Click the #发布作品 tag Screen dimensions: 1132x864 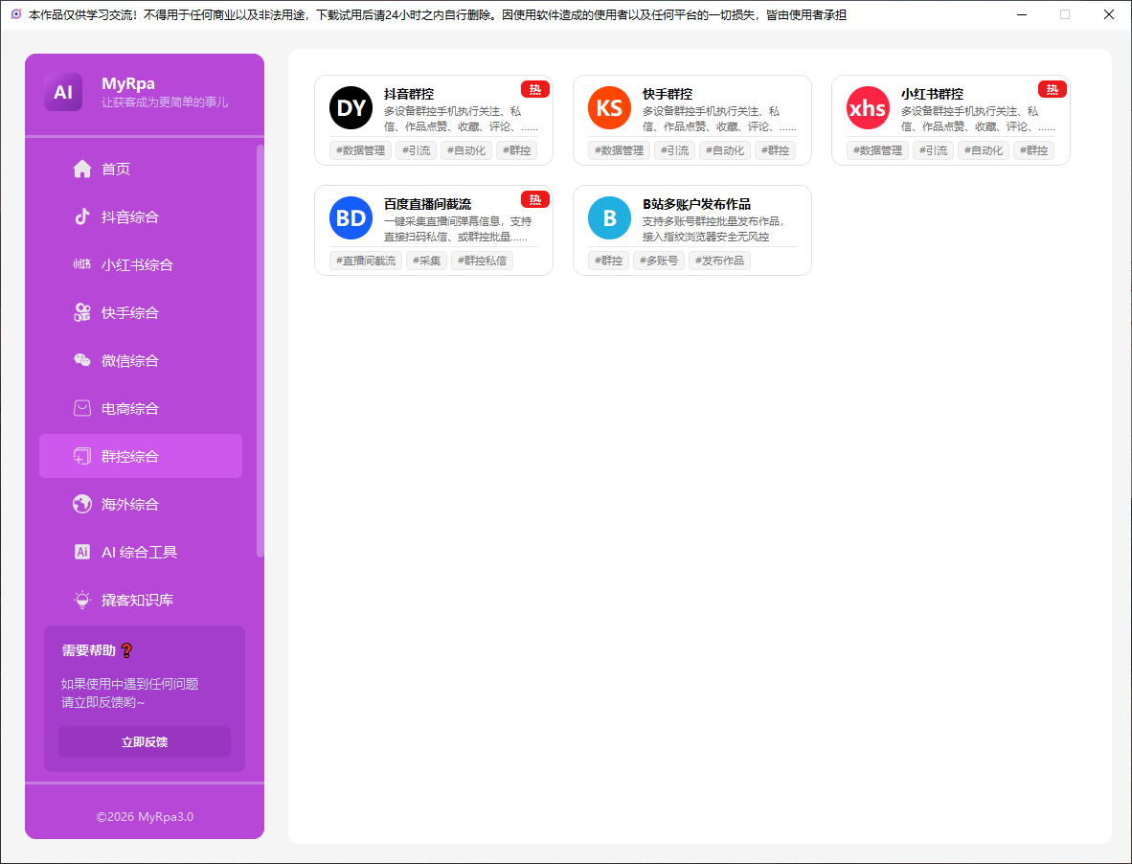coord(719,261)
